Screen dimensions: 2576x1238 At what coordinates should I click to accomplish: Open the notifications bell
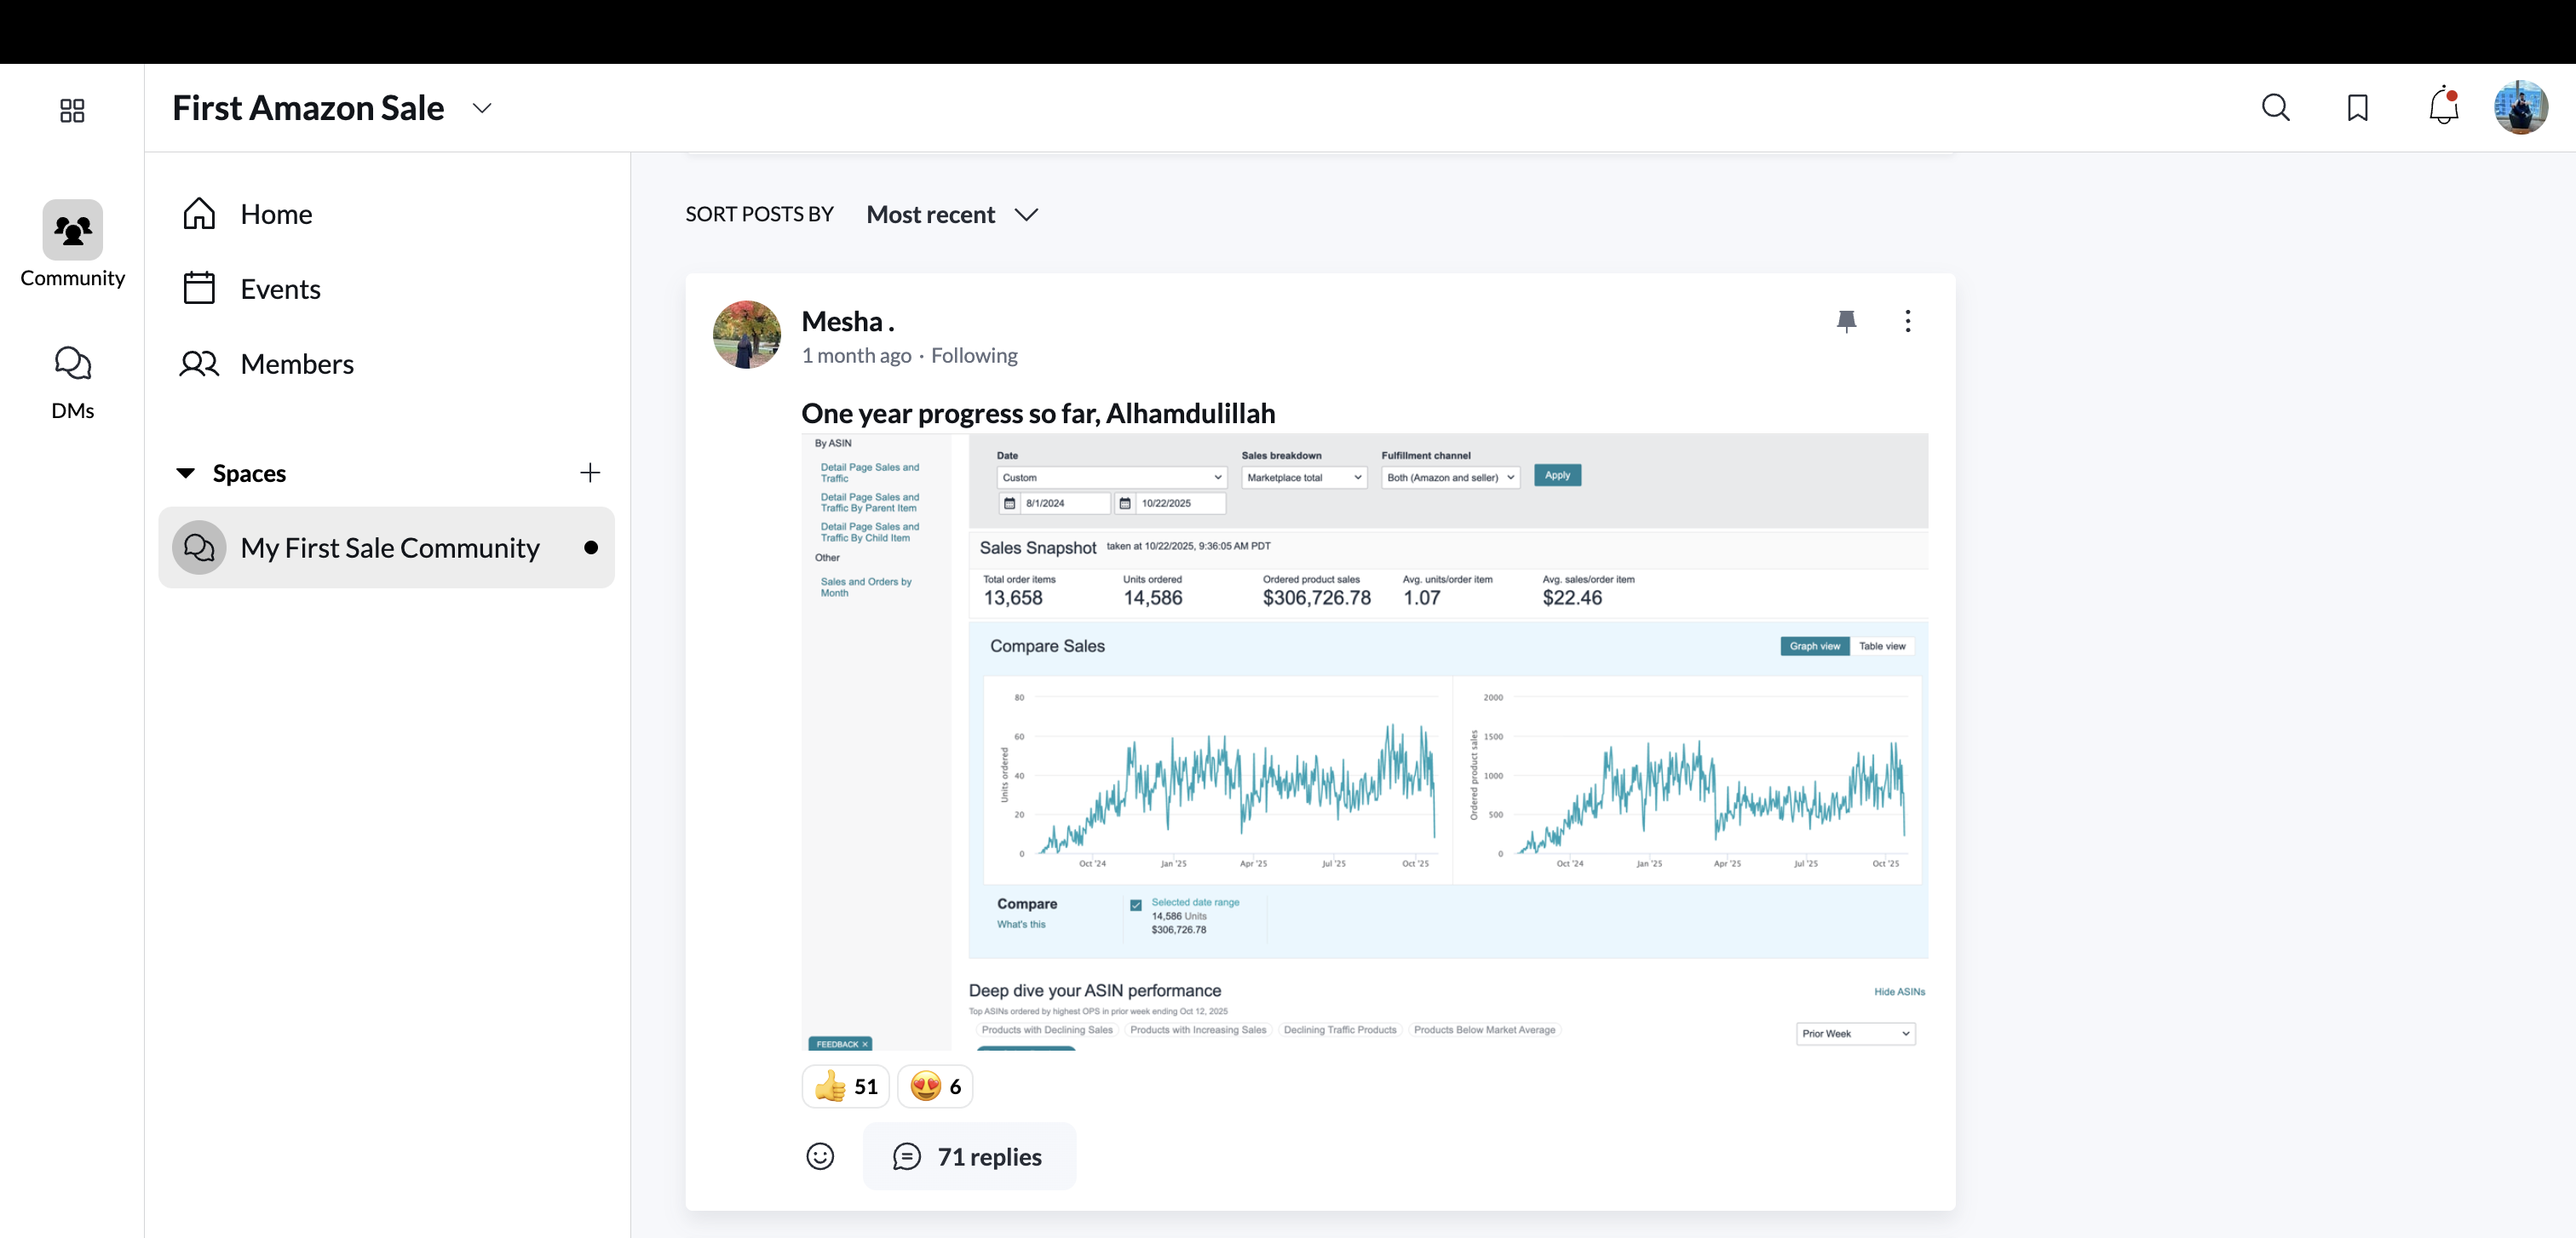point(2443,106)
